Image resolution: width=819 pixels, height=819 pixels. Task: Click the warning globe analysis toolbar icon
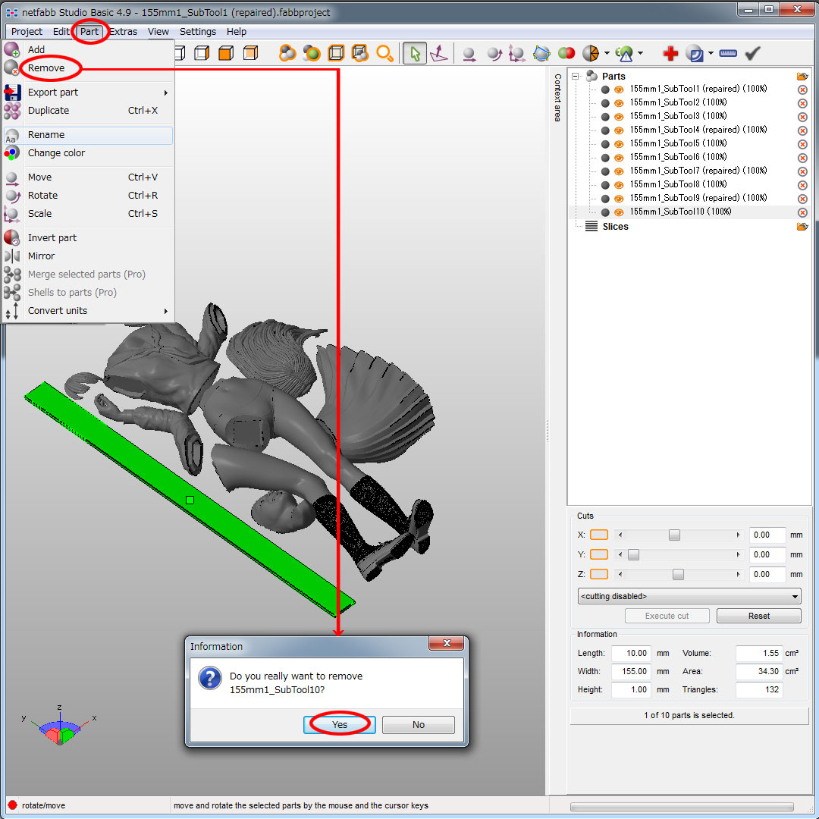click(624, 53)
